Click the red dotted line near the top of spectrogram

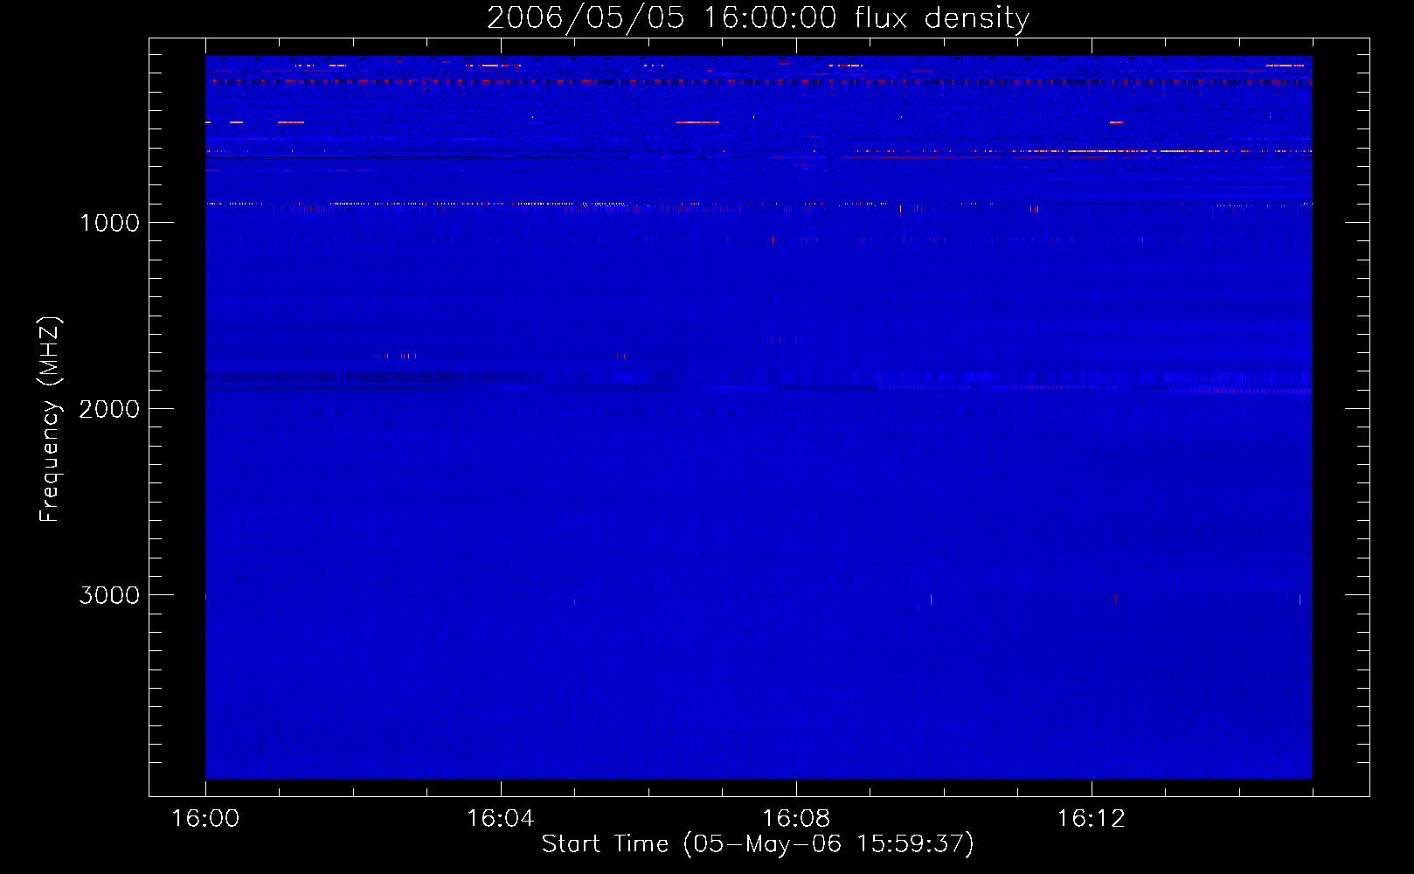759,81
